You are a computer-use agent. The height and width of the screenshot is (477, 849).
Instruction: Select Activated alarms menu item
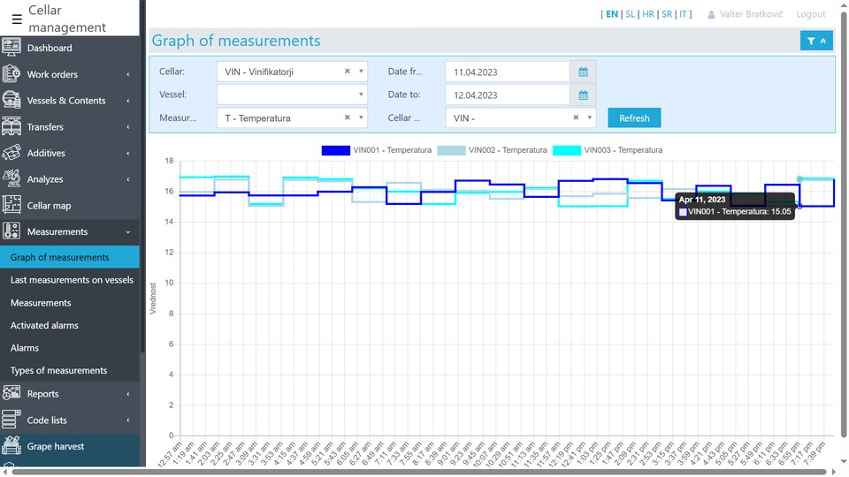44,325
